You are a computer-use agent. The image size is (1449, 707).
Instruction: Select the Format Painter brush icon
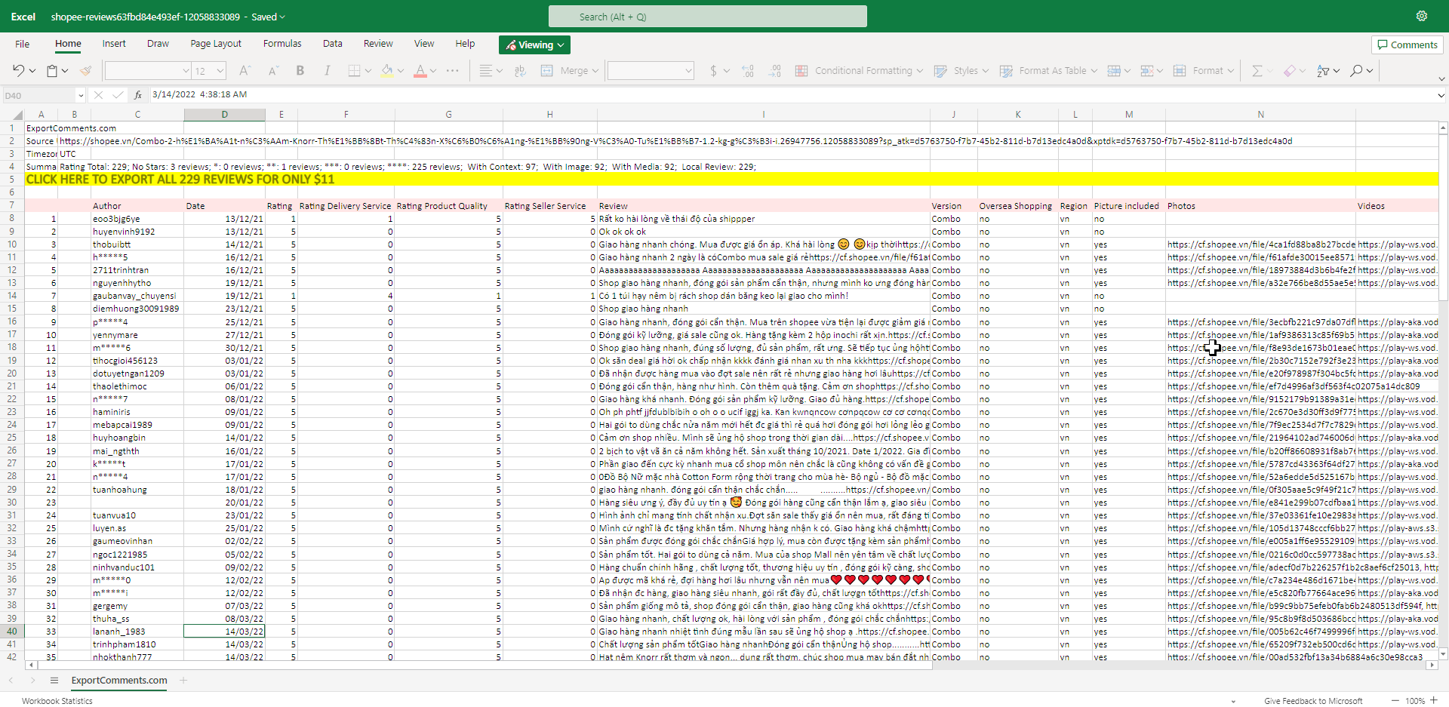[x=85, y=70]
